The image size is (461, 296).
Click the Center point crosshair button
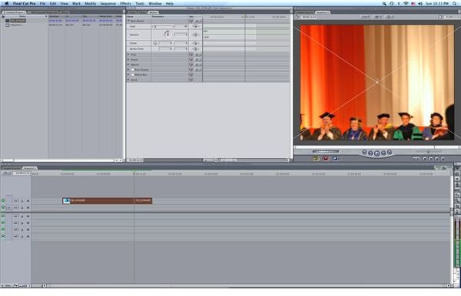click(x=155, y=43)
